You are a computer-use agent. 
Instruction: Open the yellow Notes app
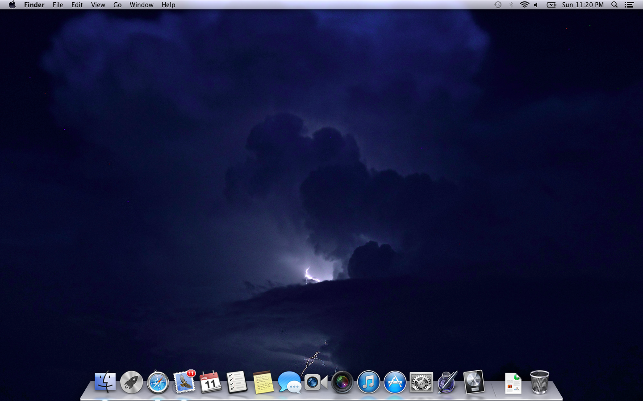point(263,382)
